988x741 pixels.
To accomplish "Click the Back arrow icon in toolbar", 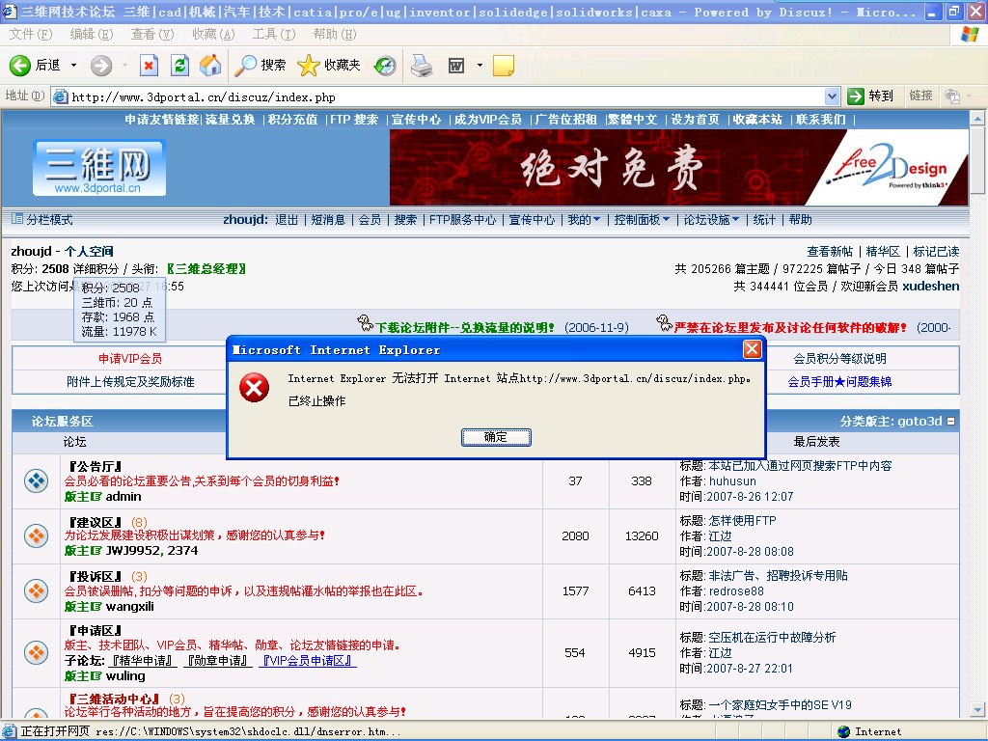I will pos(19,65).
